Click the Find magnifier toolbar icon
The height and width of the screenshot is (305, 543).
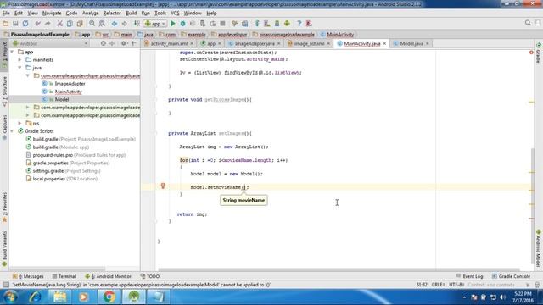92,24
